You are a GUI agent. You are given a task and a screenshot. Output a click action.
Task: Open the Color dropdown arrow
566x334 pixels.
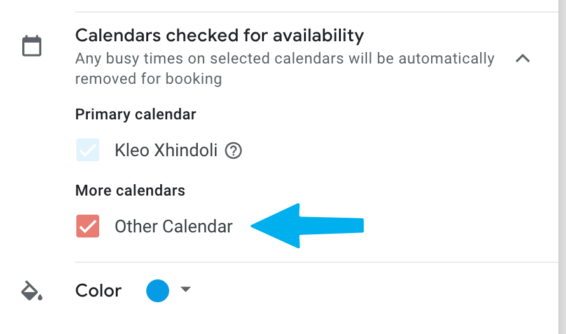185,290
